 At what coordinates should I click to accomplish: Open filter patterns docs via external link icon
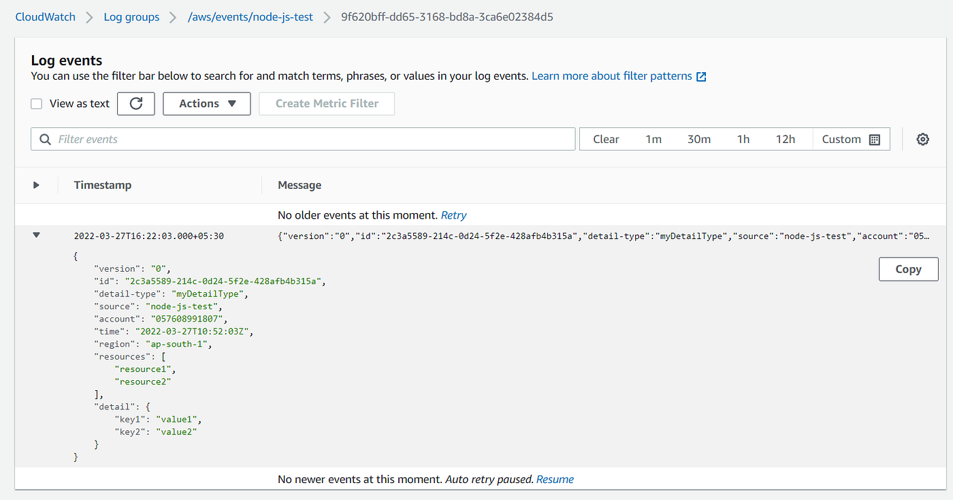pyautogui.click(x=701, y=76)
